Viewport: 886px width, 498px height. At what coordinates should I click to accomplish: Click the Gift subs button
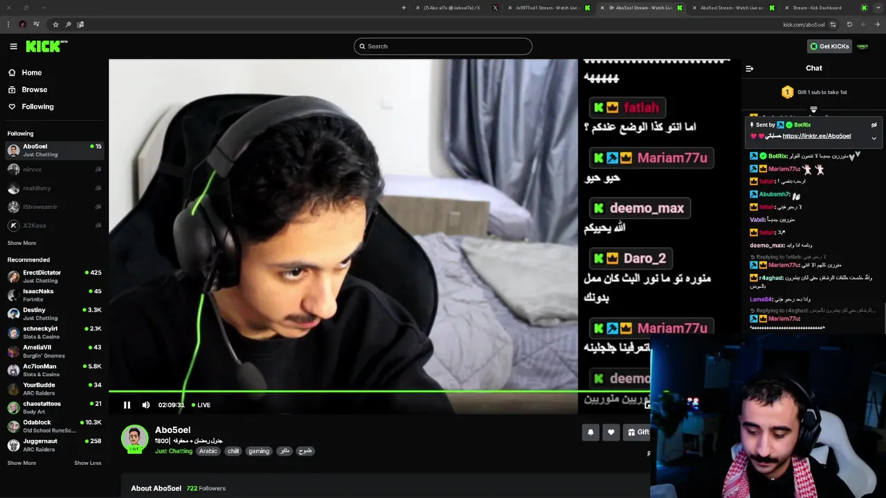point(638,432)
